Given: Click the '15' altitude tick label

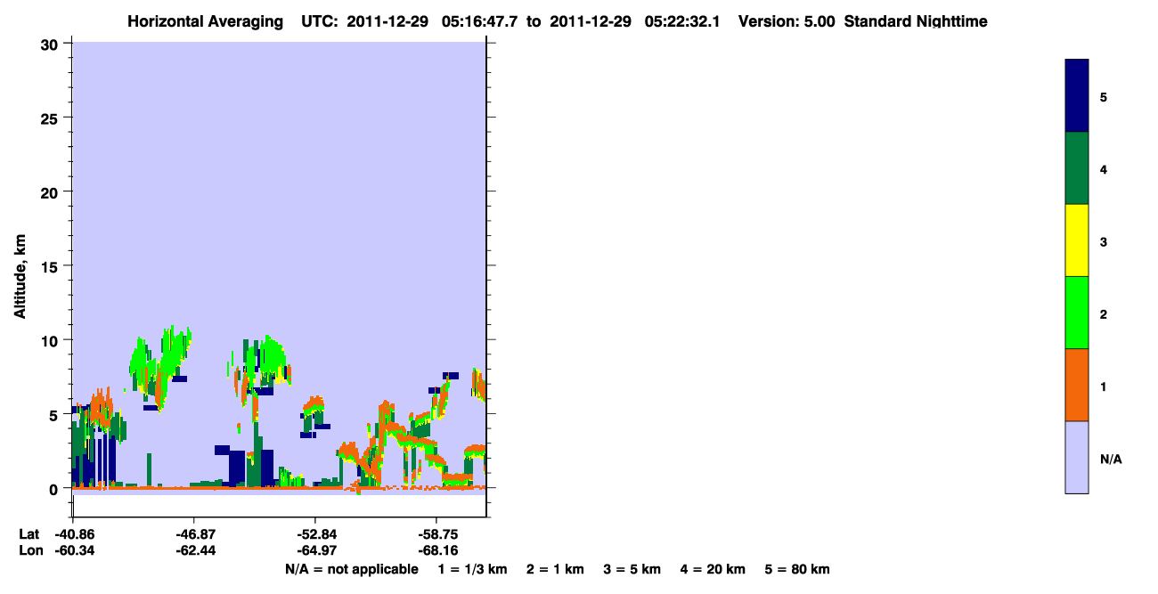Looking at the screenshot, I should coord(52,266).
